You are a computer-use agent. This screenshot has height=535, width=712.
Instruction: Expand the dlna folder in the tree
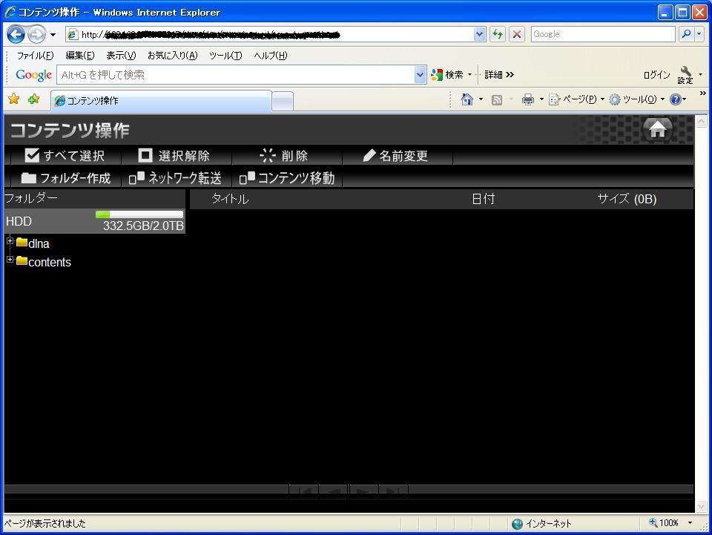click(10, 241)
